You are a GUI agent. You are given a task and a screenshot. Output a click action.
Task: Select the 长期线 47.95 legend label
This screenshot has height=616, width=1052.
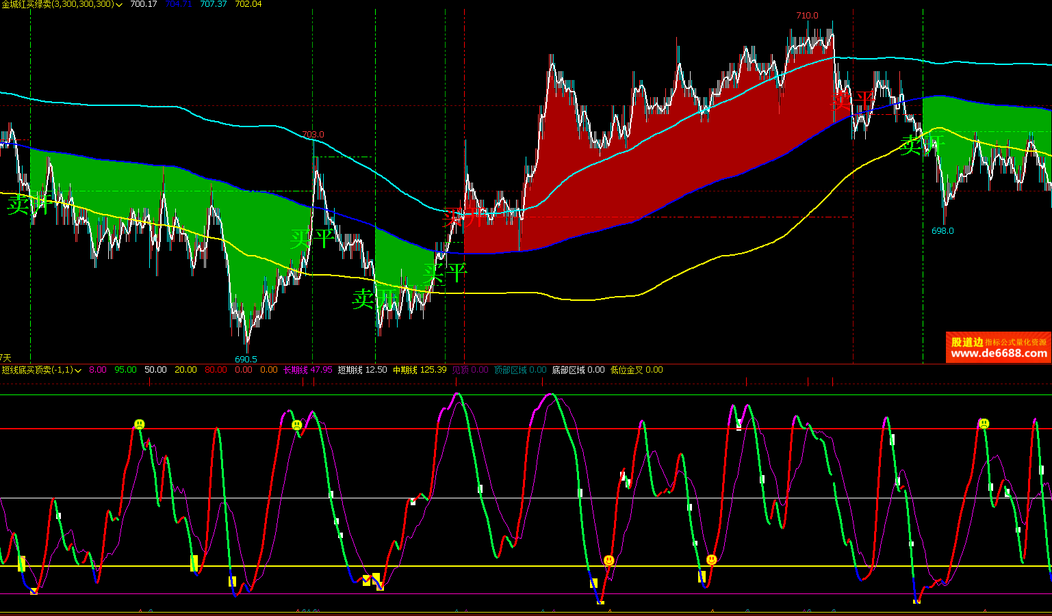coord(307,370)
